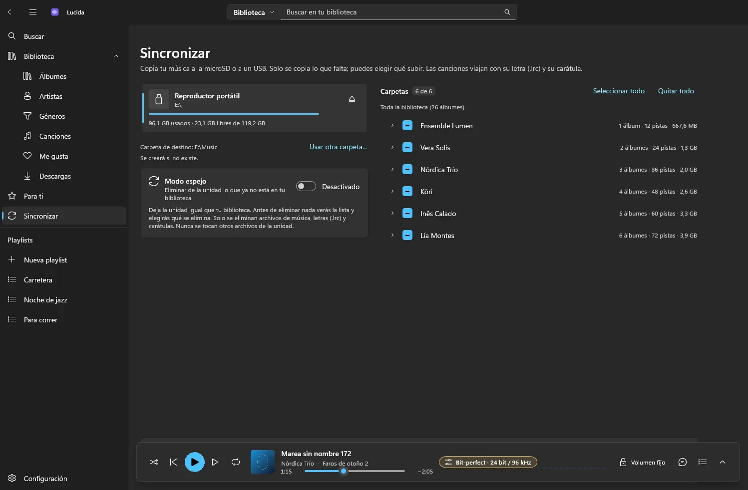
Task: Open the Biblioteca search scope dropdown
Action: pyautogui.click(x=254, y=12)
